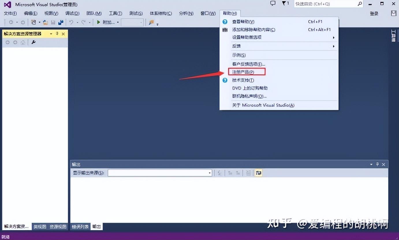
Task: Click the Home icon in Solution Explorer
Action: (23, 42)
